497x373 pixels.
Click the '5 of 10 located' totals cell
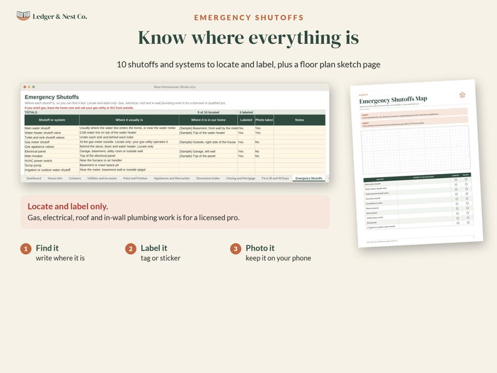tap(208, 112)
